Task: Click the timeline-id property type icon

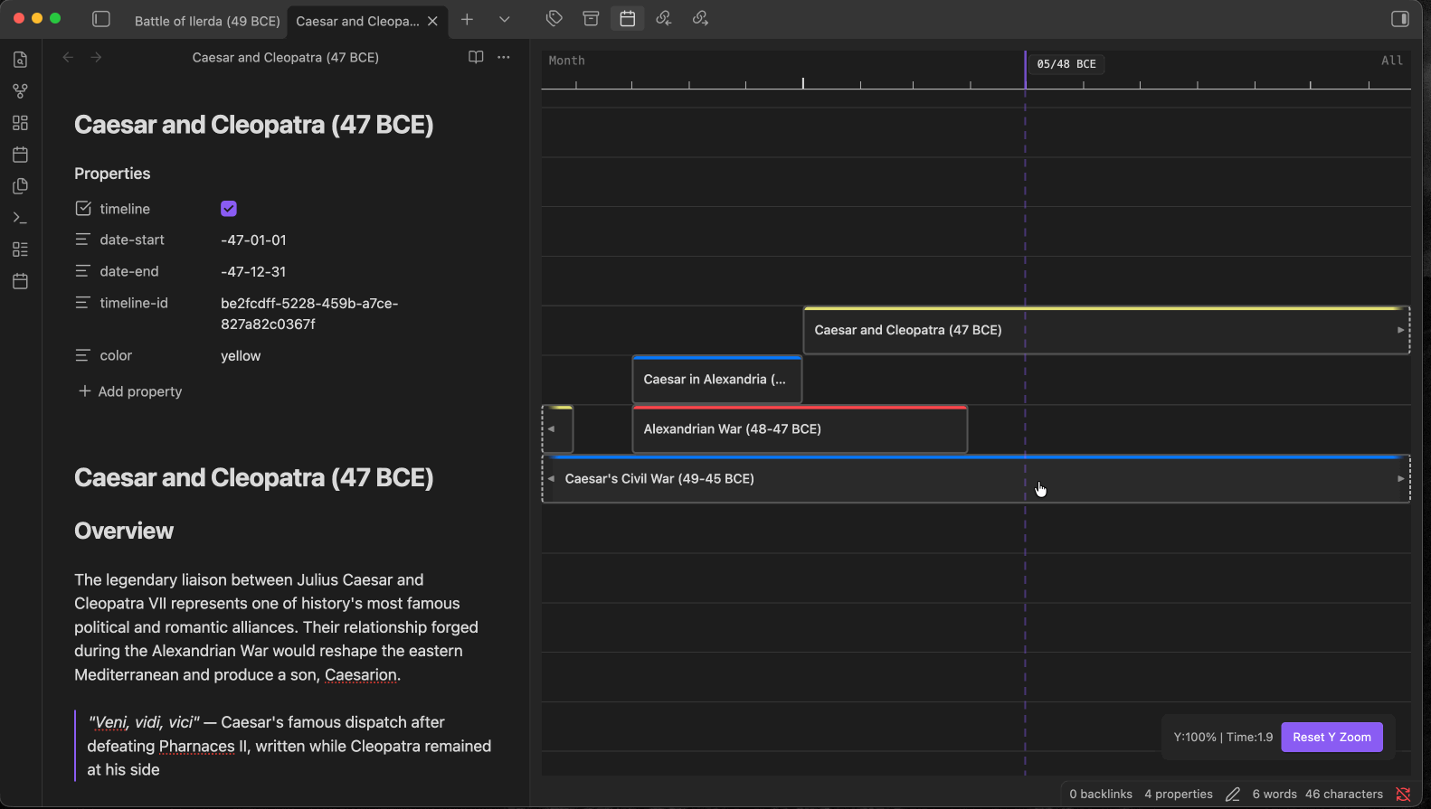Action: [x=82, y=303]
